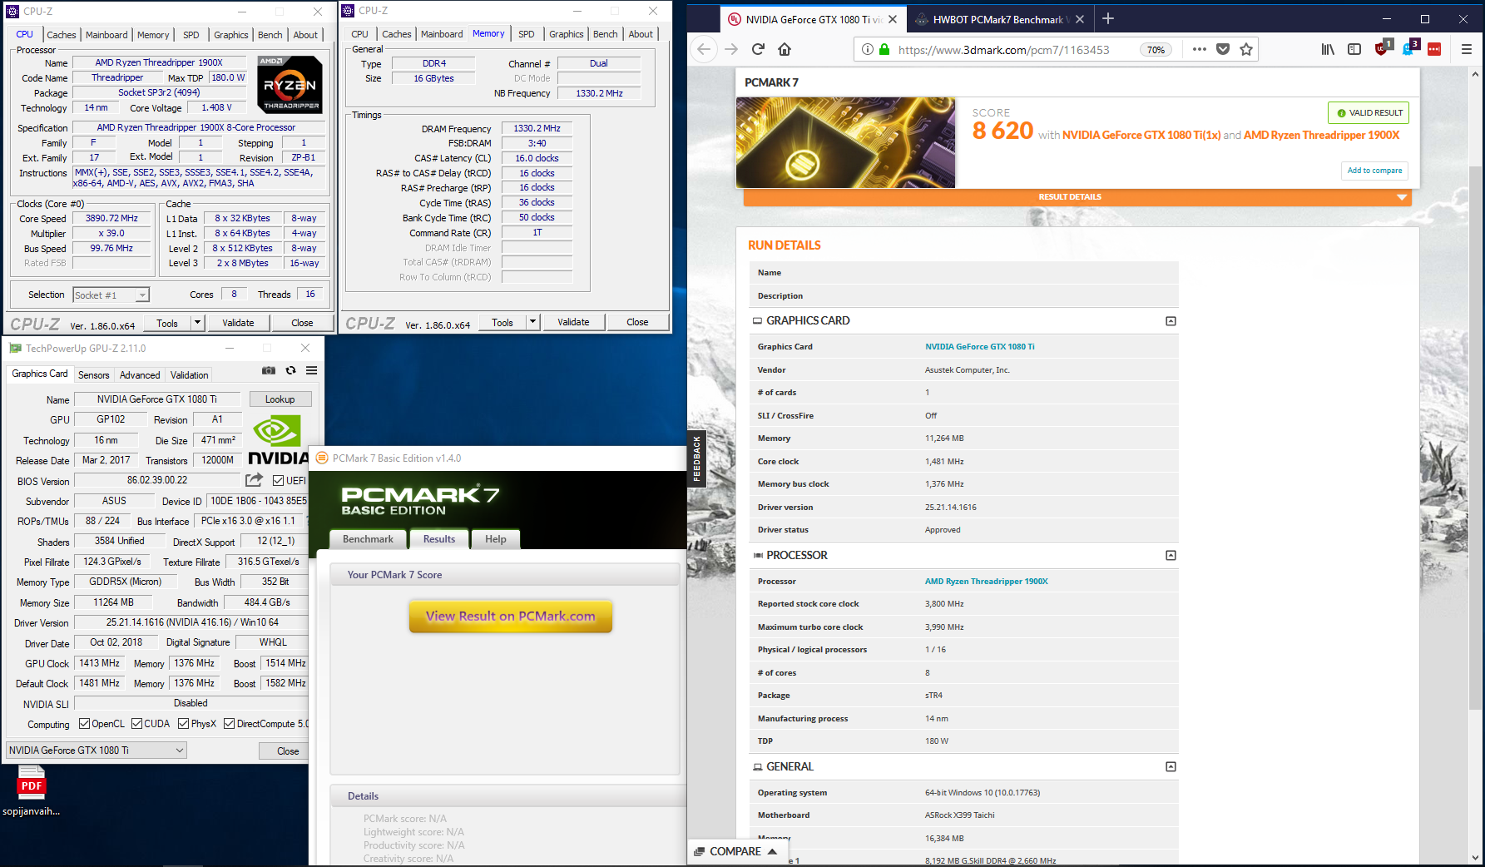Click the VALID RESULT badge
The width and height of the screenshot is (1485, 867).
tap(1369, 112)
